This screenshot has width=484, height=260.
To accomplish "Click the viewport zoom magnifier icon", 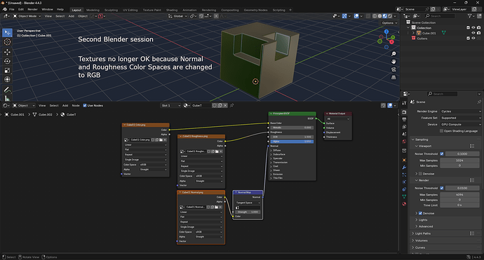I will pyautogui.click(x=394, y=54).
